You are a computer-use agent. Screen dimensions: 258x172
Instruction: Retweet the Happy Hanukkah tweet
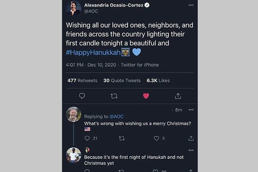point(114,96)
